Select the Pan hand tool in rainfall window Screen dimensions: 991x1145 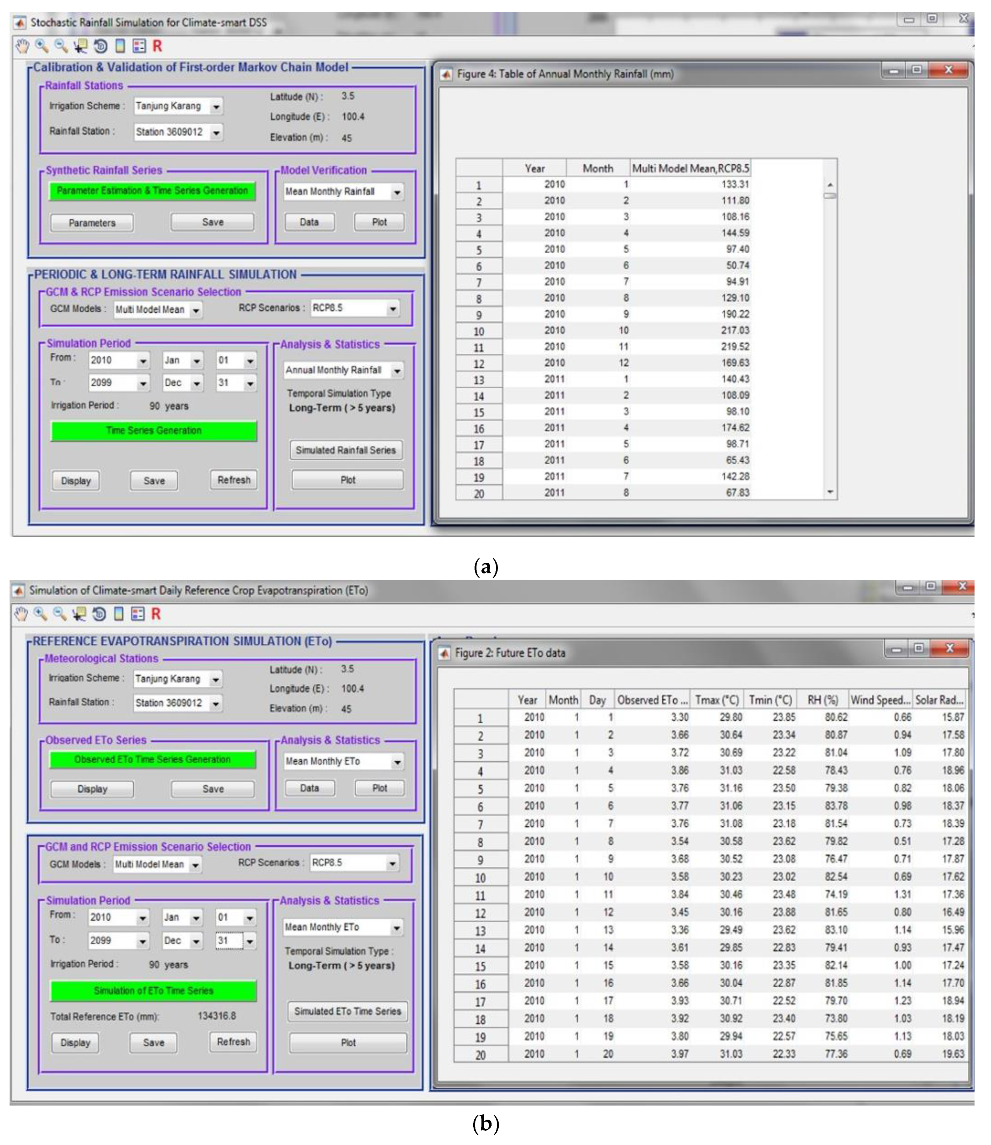click(22, 46)
